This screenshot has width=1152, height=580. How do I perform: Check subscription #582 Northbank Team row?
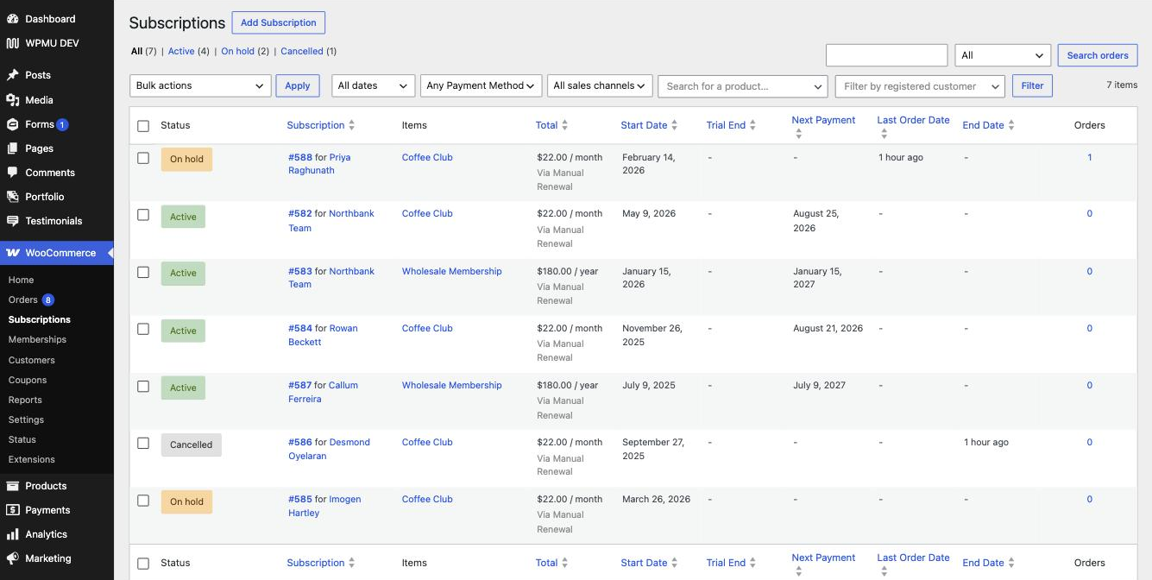[143, 214]
